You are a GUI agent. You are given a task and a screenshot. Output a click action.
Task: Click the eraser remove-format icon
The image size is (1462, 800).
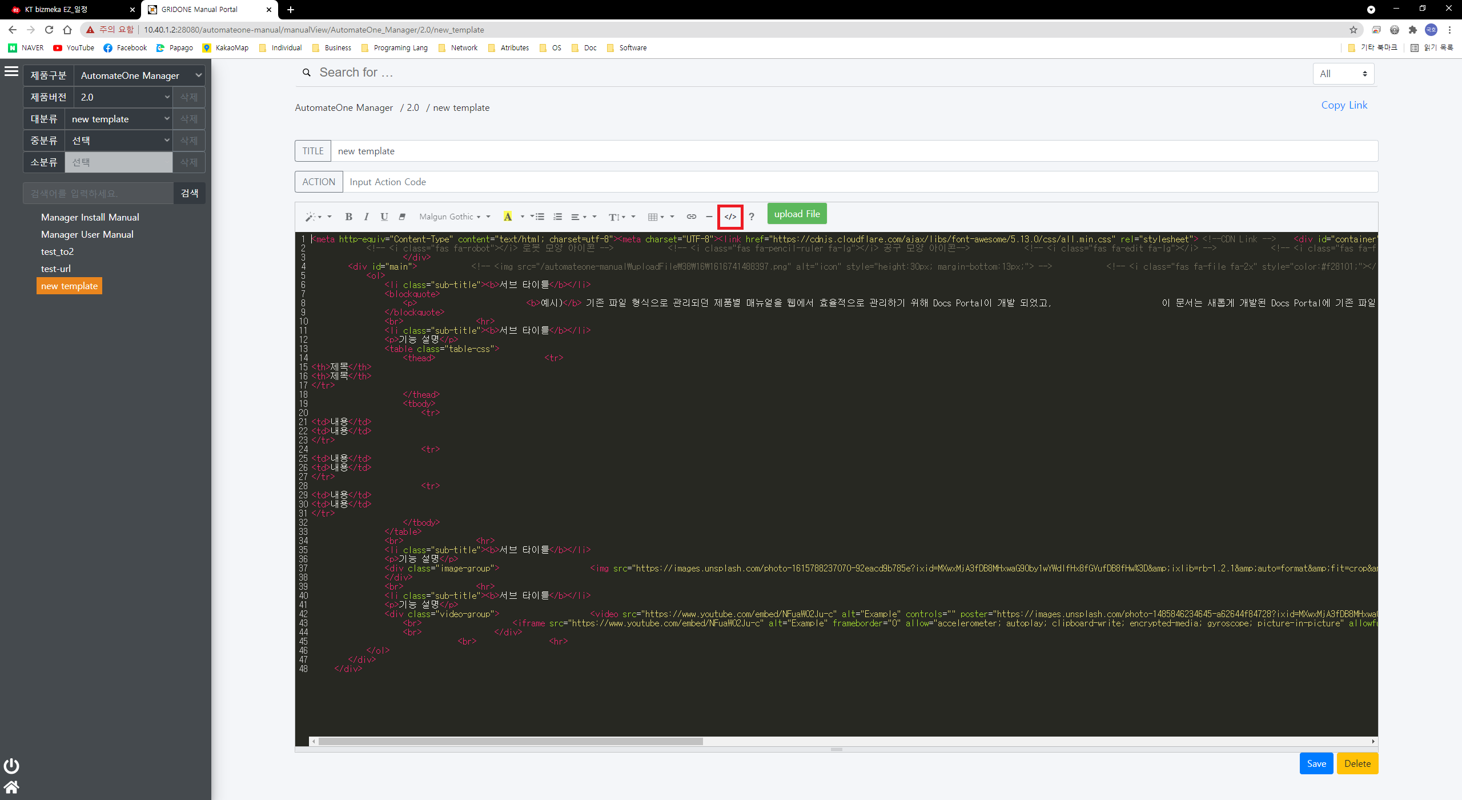coord(402,217)
